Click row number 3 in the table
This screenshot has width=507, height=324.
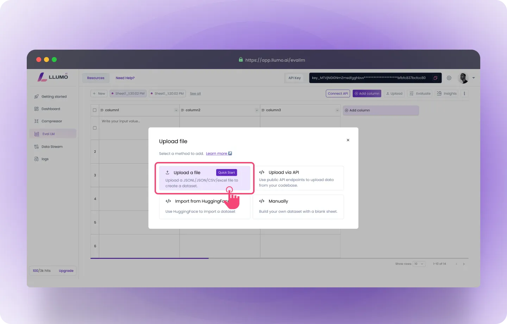pyautogui.click(x=95, y=175)
